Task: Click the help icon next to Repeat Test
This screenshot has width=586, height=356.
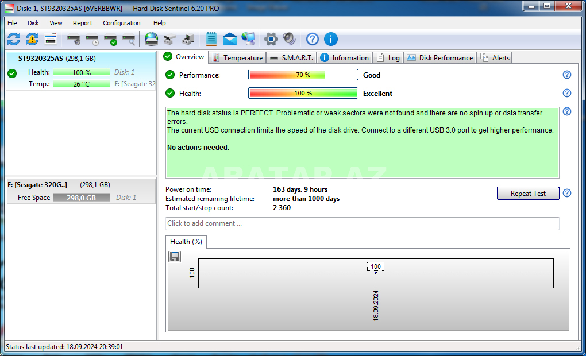Action: [567, 193]
